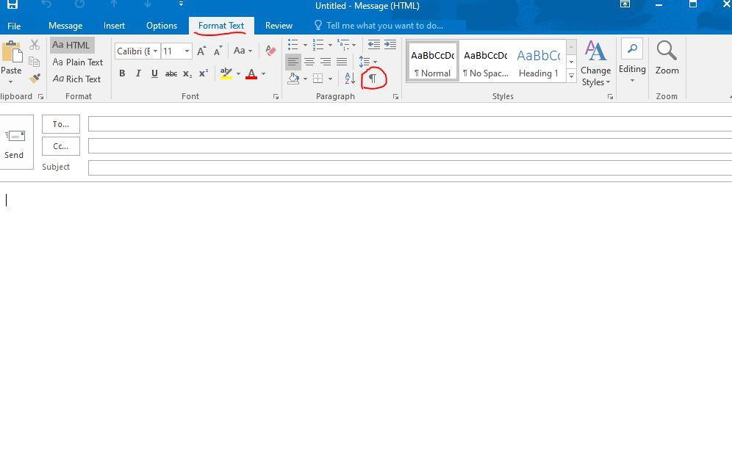
Task: Apply Superscript to text
Action: [203, 73]
